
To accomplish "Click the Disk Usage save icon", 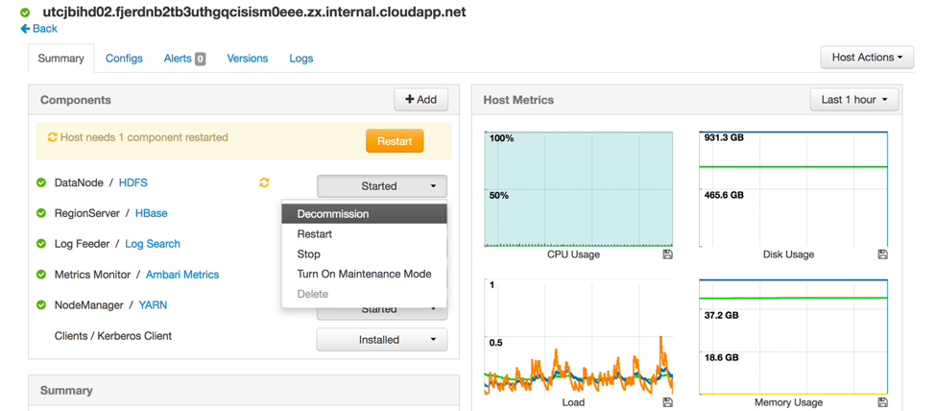I will tap(883, 254).
